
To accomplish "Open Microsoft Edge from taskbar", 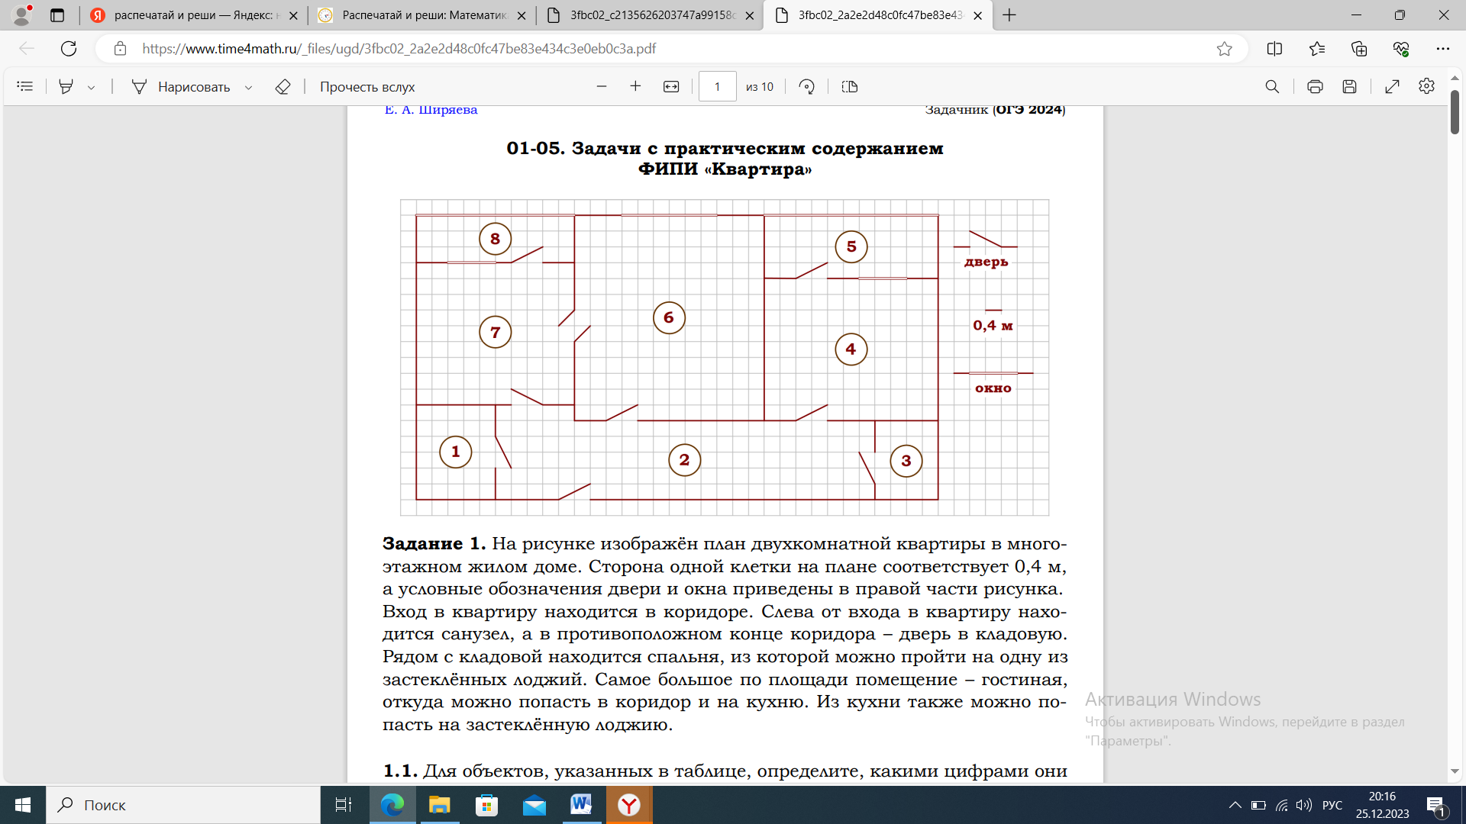I will pyautogui.click(x=392, y=805).
